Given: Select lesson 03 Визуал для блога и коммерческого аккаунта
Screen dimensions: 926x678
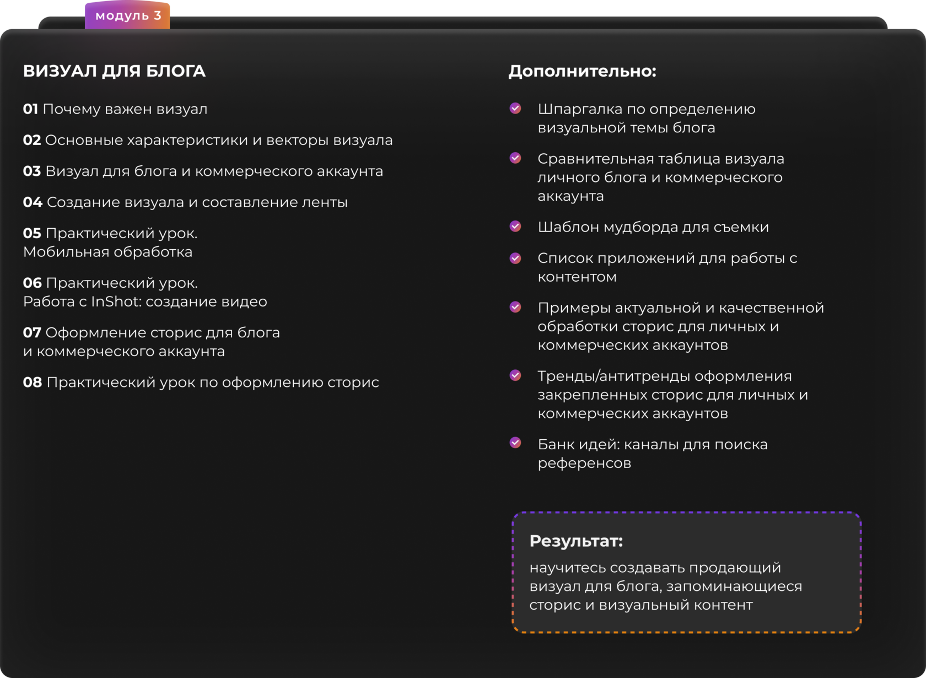Looking at the screenshot, I should pyautogui.click(x=203, y=171).
